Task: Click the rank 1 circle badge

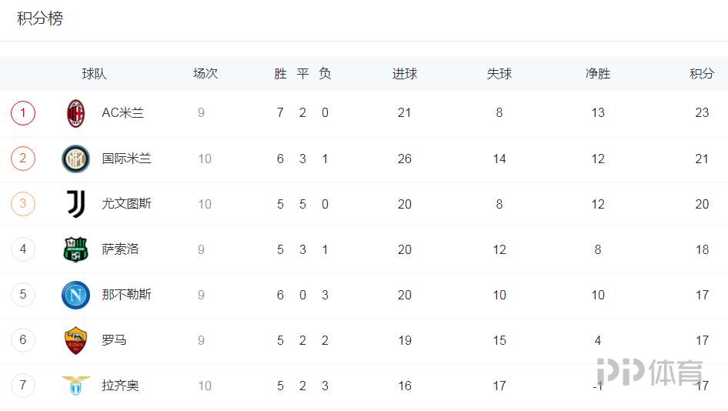Action: (23, 113)
